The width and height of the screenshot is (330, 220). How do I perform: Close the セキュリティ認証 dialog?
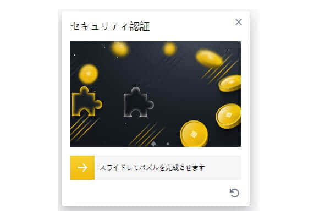239,22
